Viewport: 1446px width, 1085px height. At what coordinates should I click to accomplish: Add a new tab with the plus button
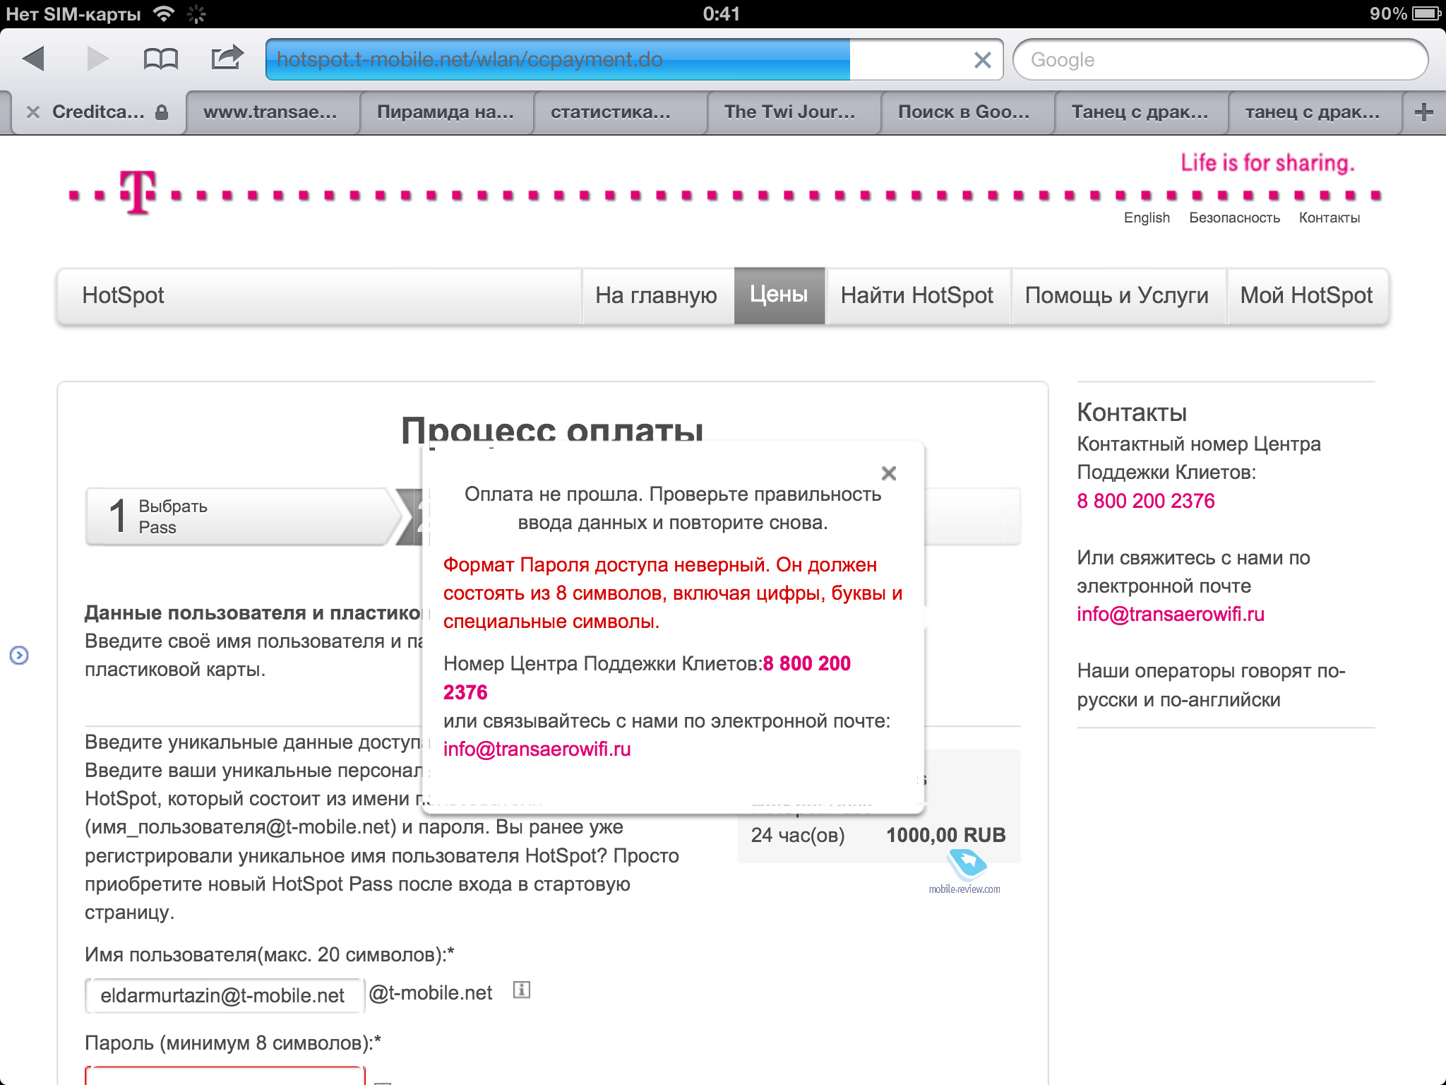(x=1424, y=112)
